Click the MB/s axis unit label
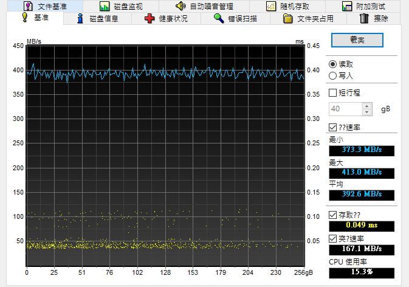Viewport: 409px width, 287px height. [34, 41]
